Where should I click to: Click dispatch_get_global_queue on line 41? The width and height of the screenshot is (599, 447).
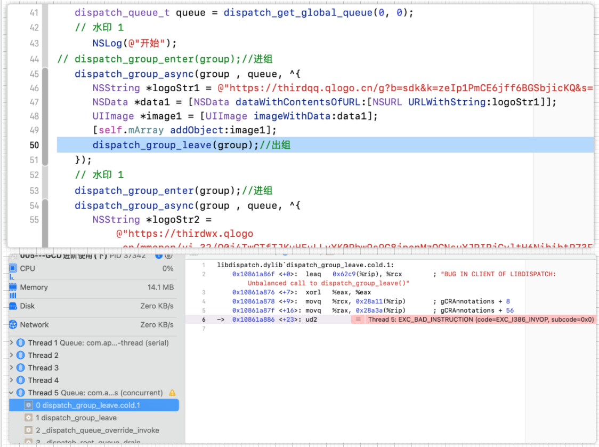[x=298, y=13]
